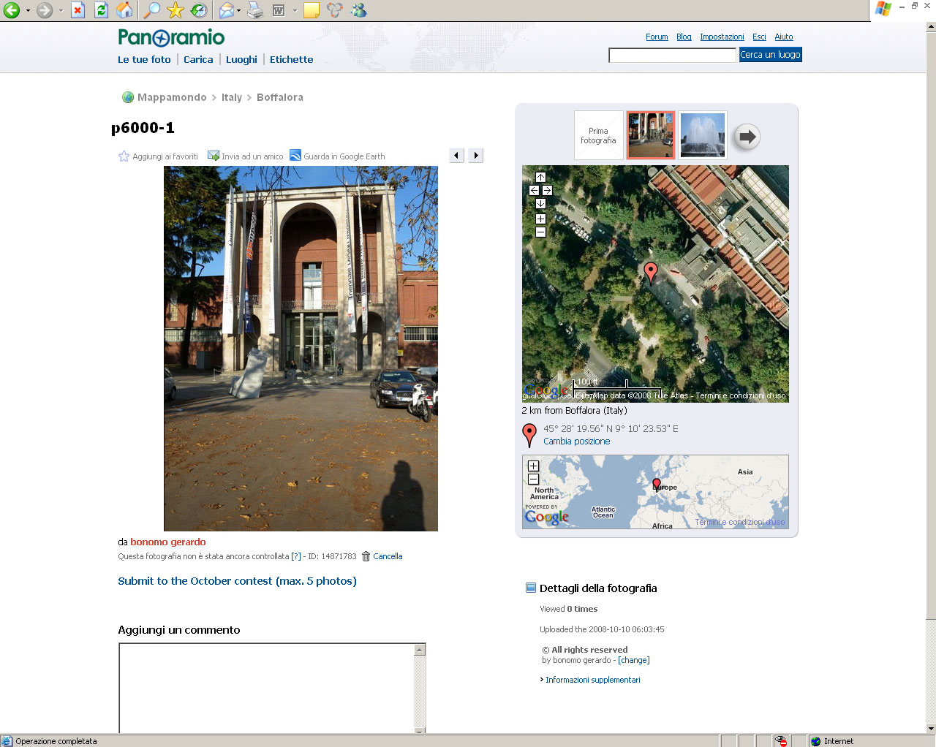Pan satellite map up
The width and height of the screenshot is (936, 747).
(540, 178)
